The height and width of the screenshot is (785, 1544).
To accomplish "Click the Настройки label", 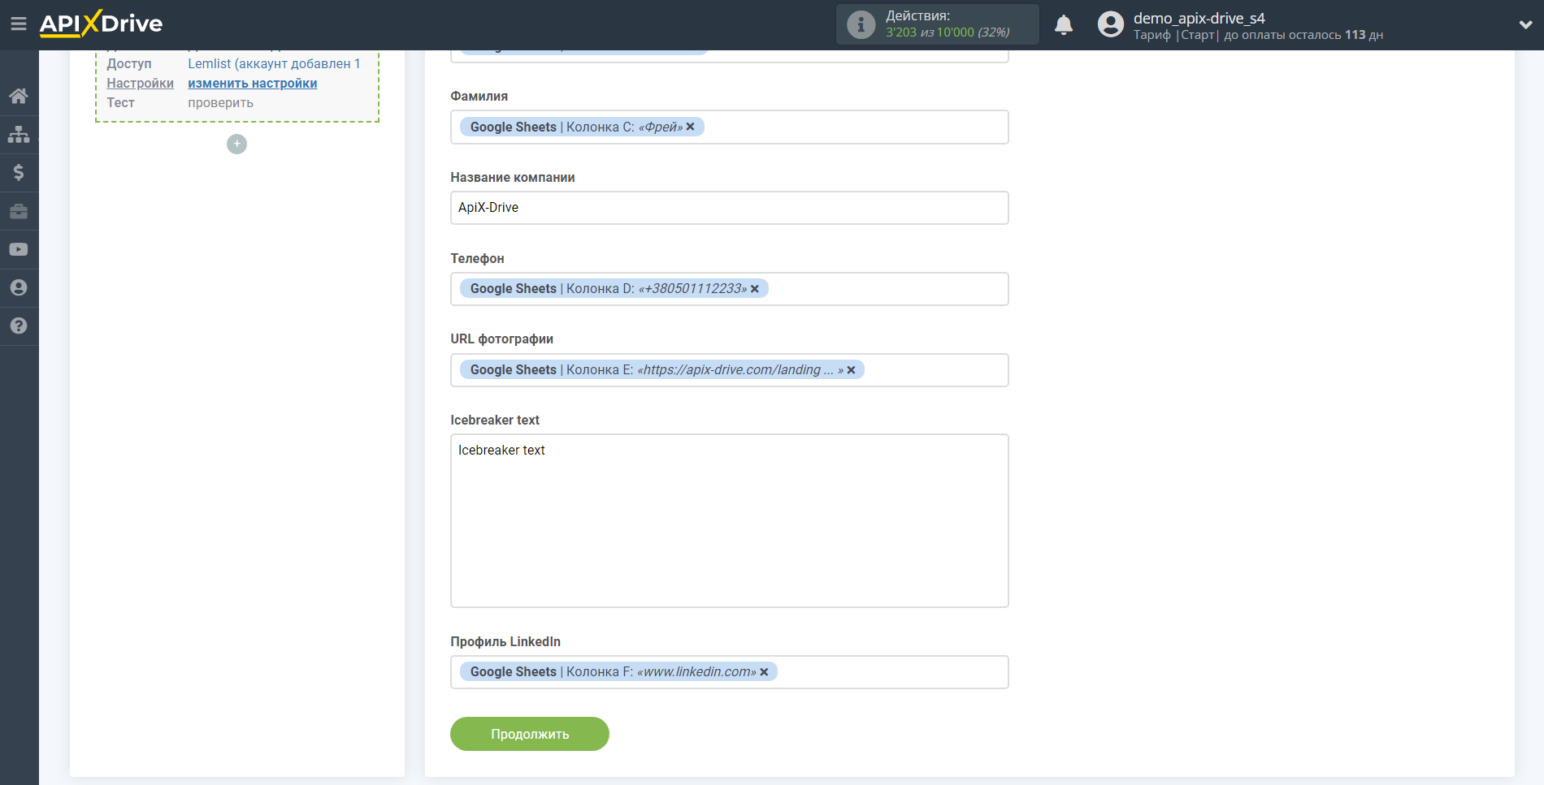I will point(141,83).
